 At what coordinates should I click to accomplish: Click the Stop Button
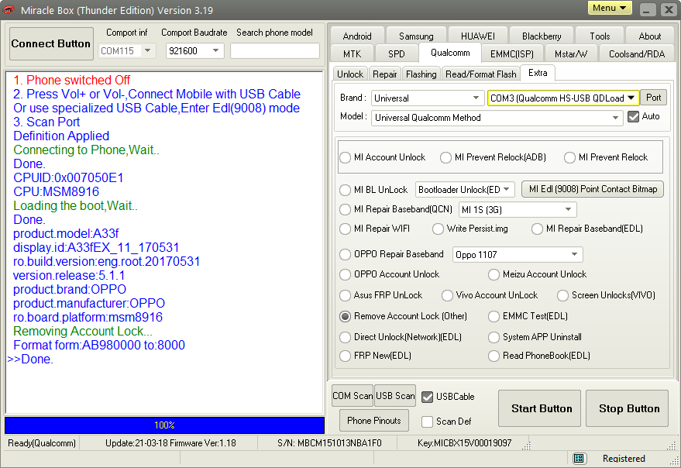pos(629,409)
